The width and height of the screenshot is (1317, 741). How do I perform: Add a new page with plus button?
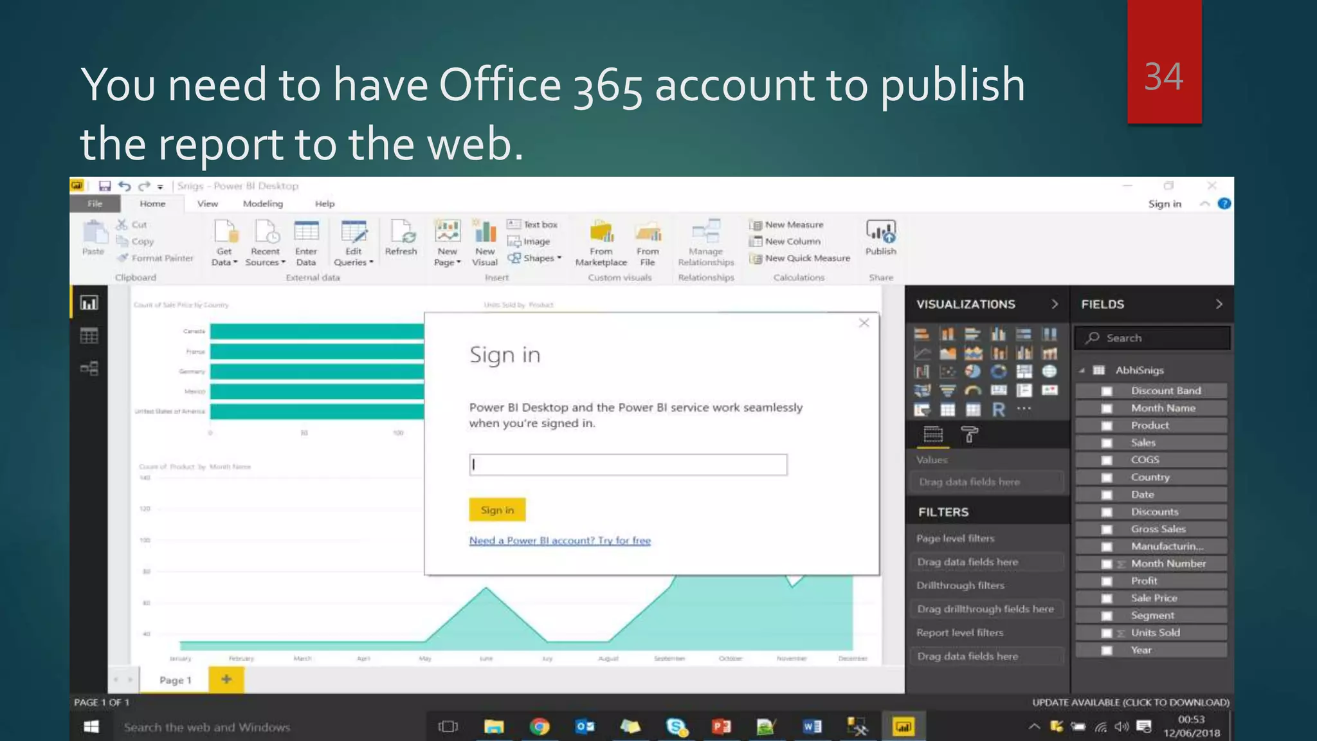(226, 679)
